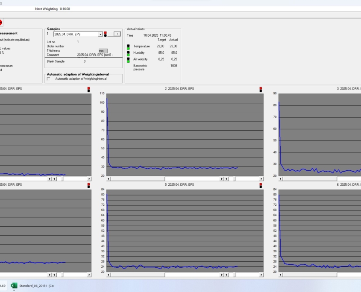
Task: Click far-right scroll arrow under chart 2
Action: click(x=261, y=179)
